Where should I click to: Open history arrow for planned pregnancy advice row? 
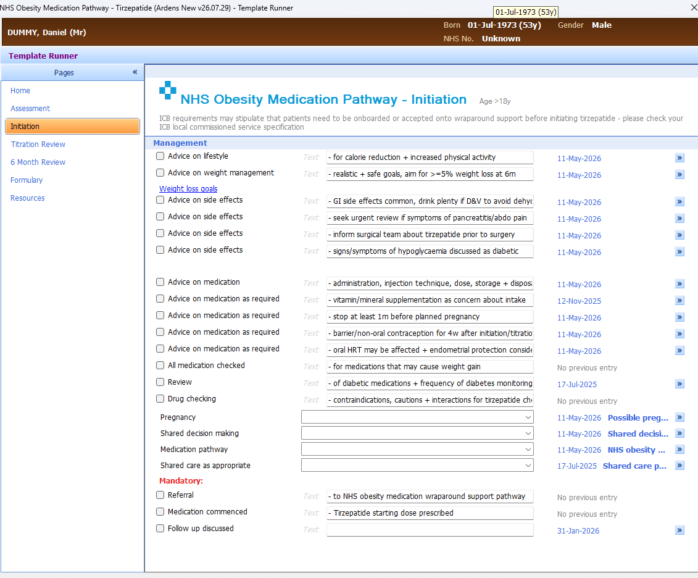[679, 317]
